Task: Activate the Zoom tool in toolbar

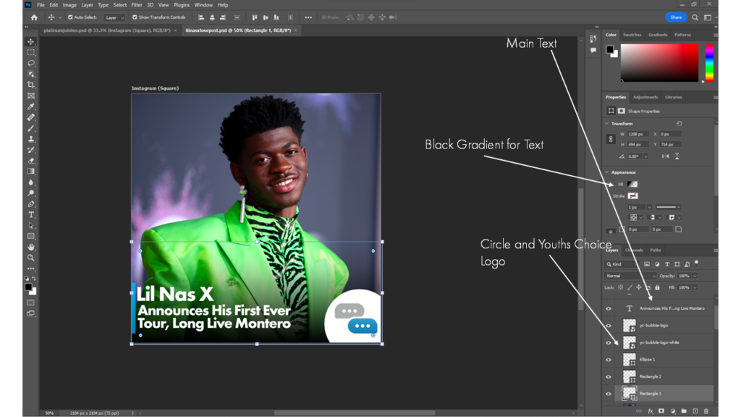Action: click(x=31, y=258)
